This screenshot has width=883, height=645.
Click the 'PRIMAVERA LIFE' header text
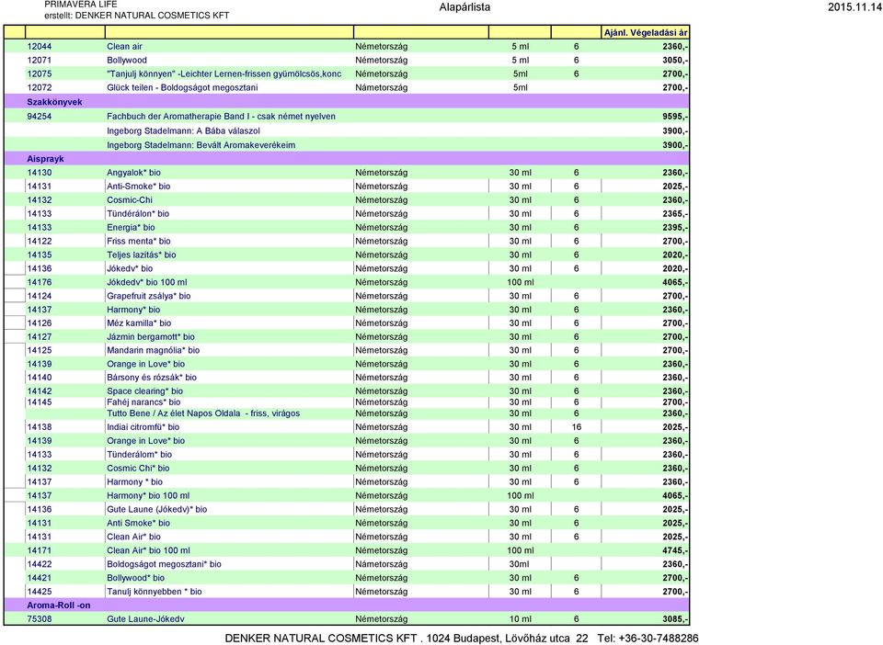81,5
